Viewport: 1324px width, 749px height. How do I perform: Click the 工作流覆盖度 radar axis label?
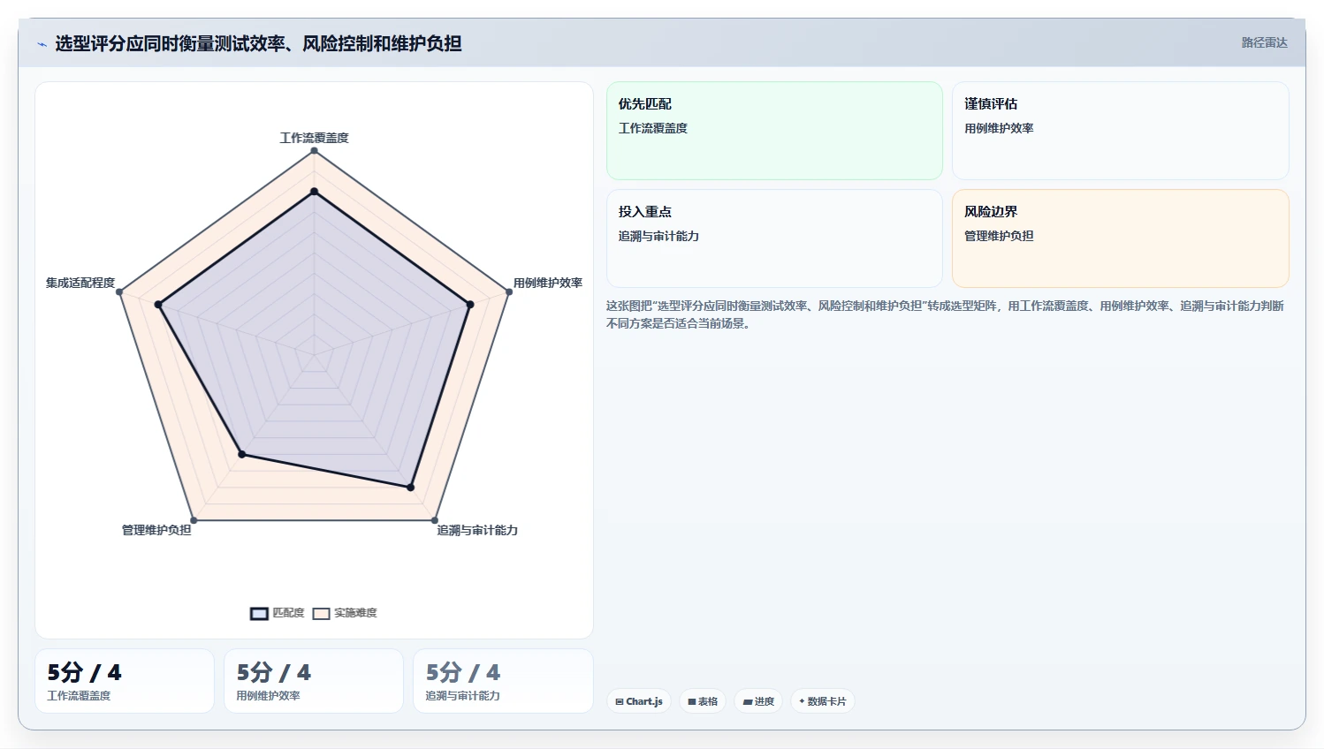314,138
